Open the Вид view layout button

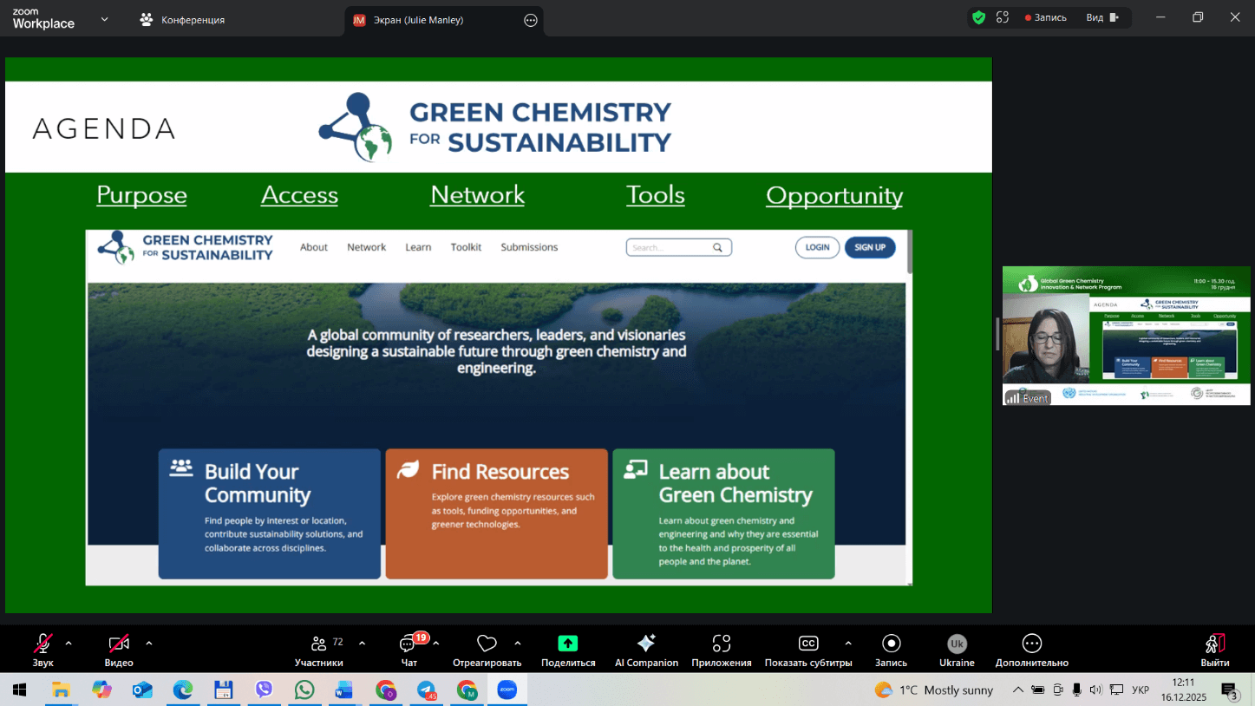click(1101, 17)
